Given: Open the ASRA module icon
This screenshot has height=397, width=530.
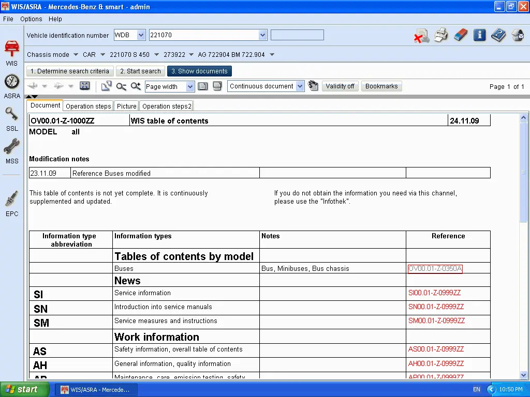Looking at the screenshot, I should tap(12, 86).
